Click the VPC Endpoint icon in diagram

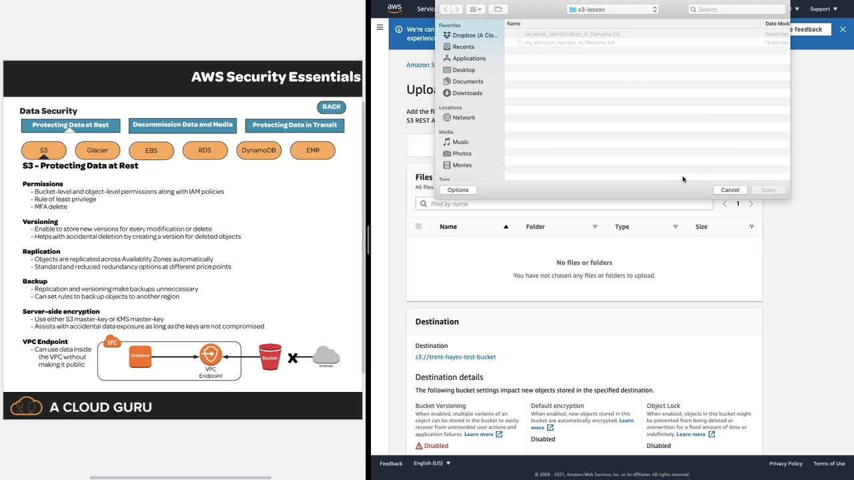pyautogui.click(x=211, y=354)
